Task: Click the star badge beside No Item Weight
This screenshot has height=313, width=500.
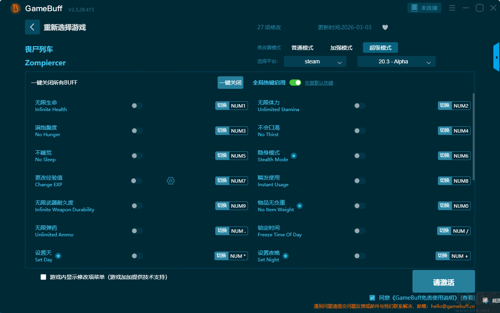Action: (300, 206)
